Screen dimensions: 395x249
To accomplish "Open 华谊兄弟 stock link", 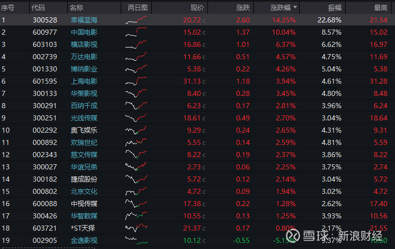I will (x=84, y=167).
